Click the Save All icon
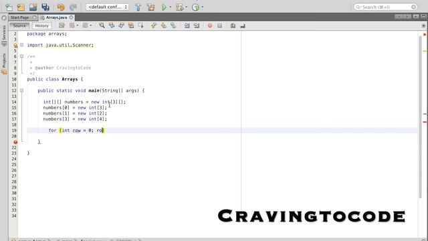This screenshot has width=428, height=241. (x=45, y=7)
